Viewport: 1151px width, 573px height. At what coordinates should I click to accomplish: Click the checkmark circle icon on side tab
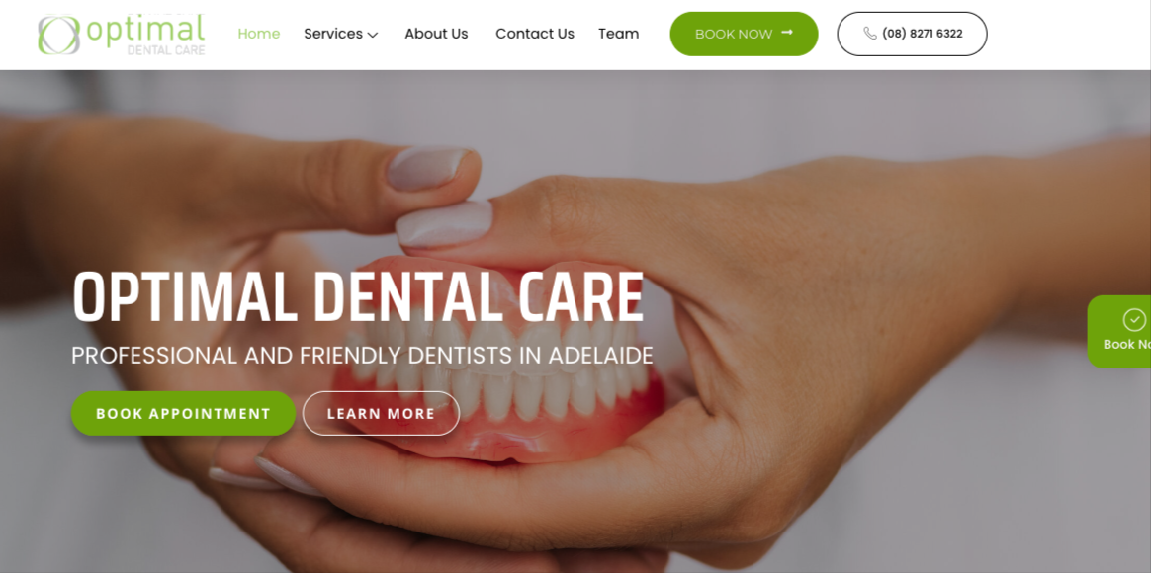(x=1134, y=320)
